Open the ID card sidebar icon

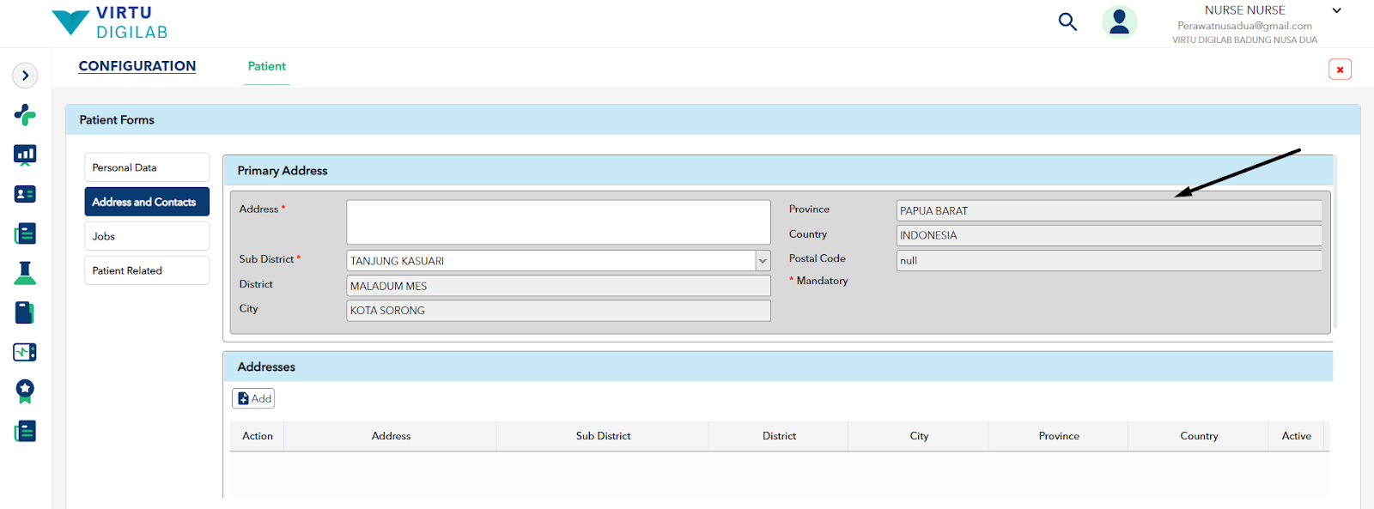click(x=25, y=194)
